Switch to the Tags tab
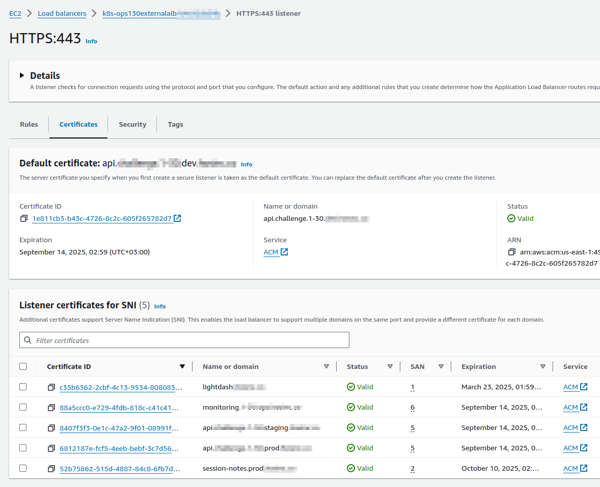600x487 pixels. point(175,124)
